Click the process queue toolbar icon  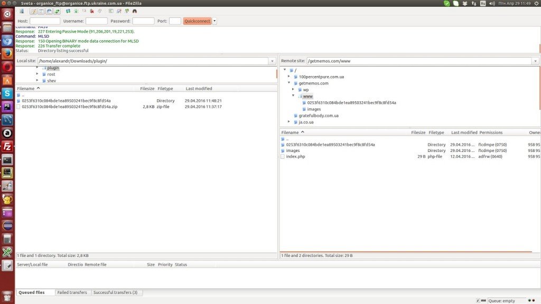[x=76, y=11]
